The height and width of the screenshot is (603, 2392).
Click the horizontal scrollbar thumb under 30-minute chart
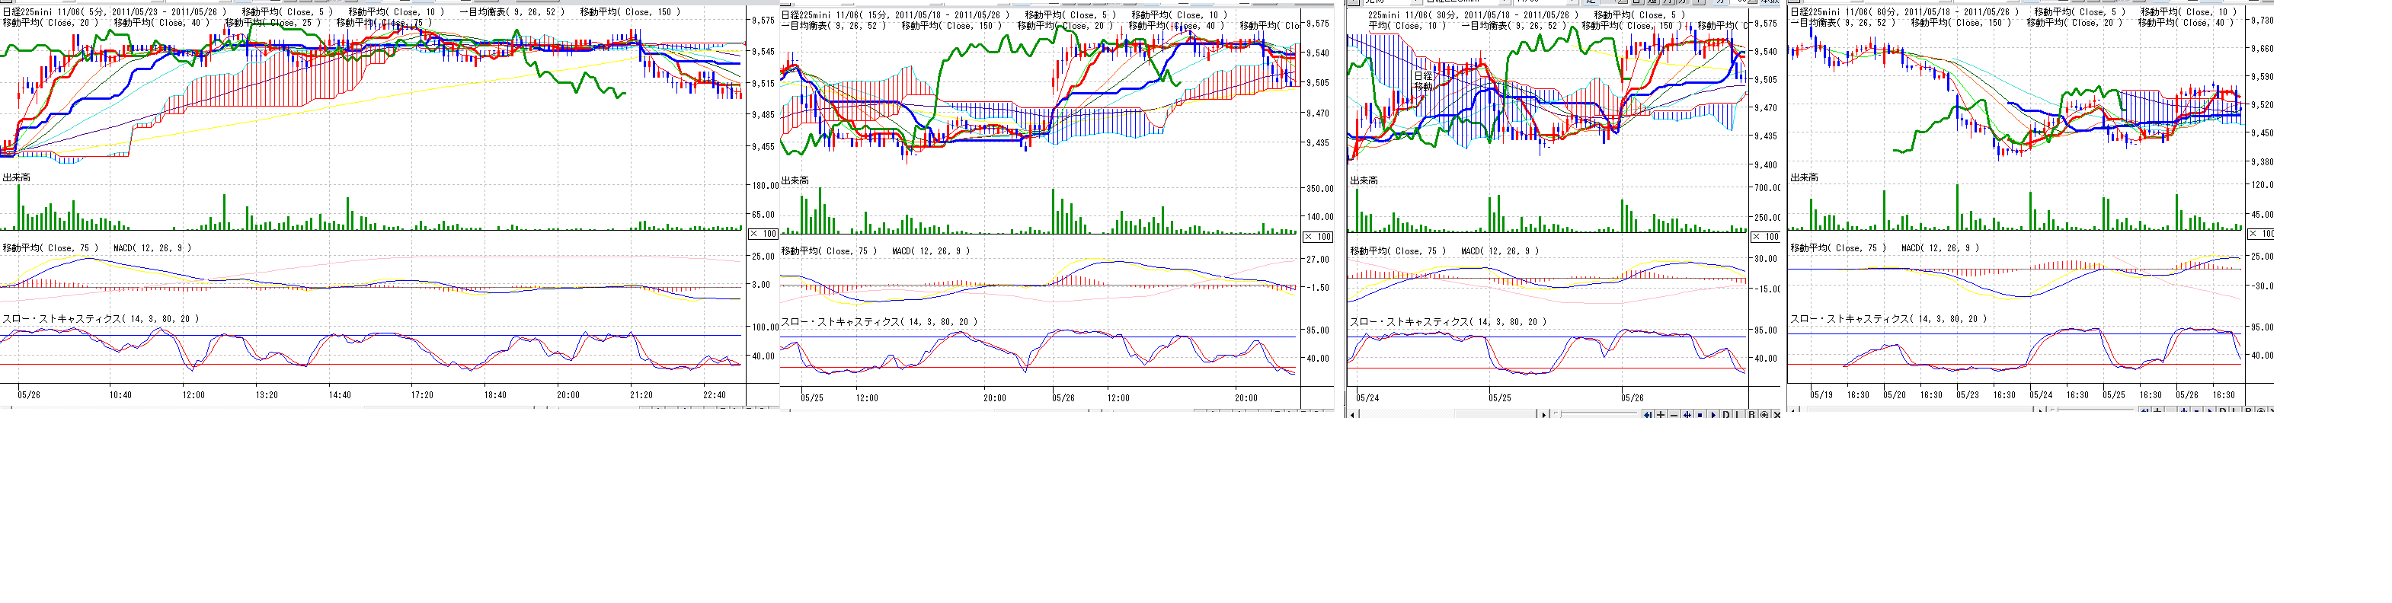point(1496,415)
